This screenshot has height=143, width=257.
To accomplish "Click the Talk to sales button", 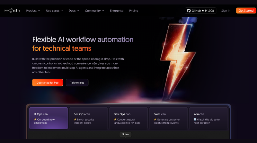I will coord(77,83).
